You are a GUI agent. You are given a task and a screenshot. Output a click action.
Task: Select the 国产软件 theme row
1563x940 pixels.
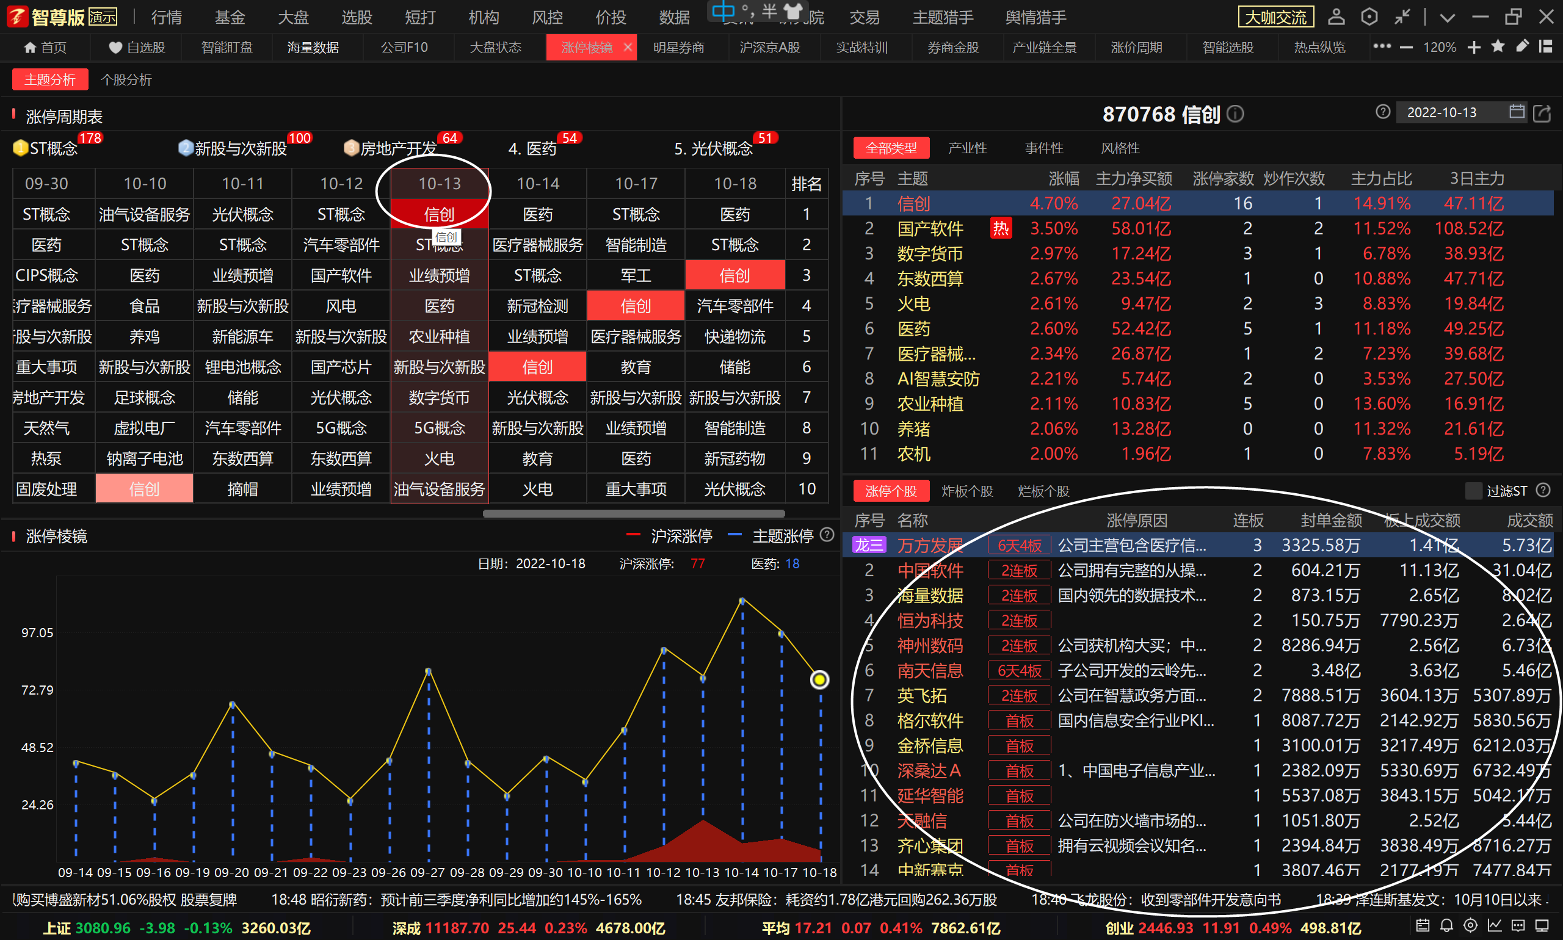(1197, 229)
